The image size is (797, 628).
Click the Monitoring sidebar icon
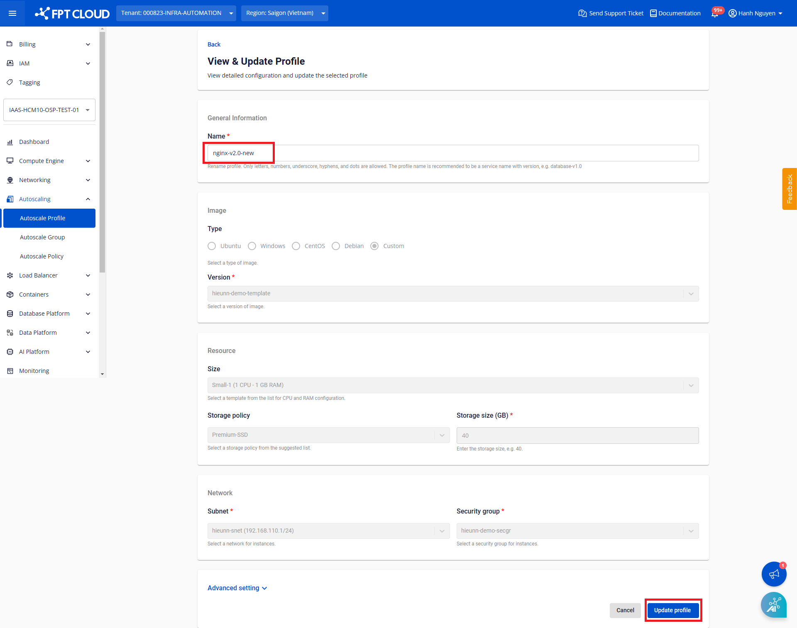(x=10, y=371)
